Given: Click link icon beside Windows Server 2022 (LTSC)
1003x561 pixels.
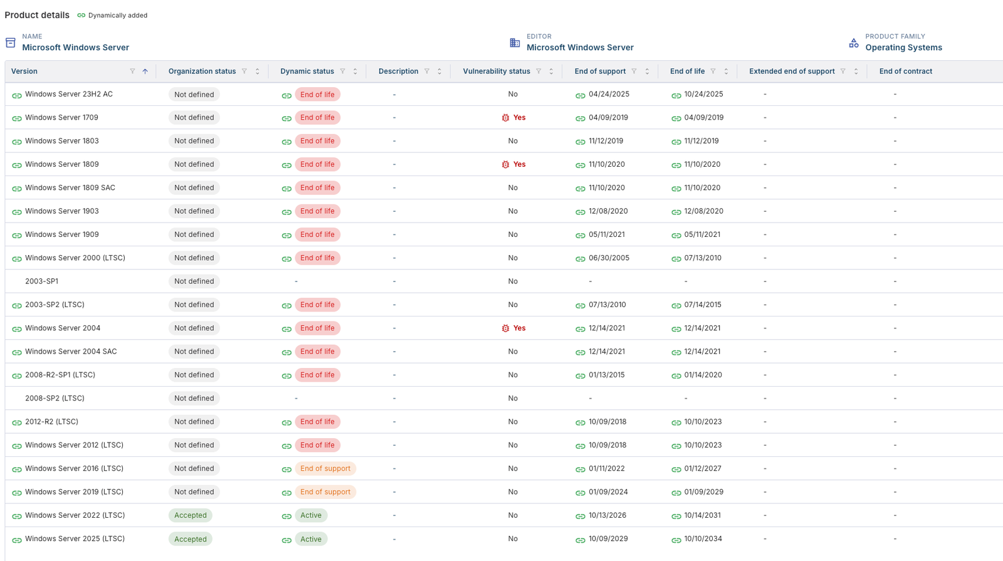Looking at the screenshot, I should pyautogui.click(x=17, y=516).
